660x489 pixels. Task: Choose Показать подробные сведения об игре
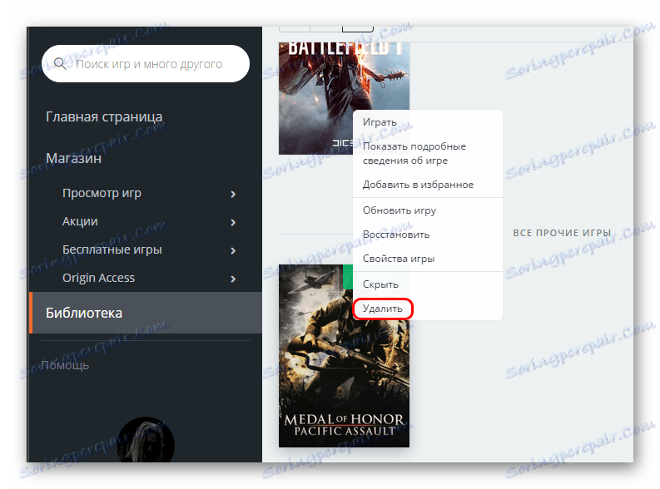(414, 153)
